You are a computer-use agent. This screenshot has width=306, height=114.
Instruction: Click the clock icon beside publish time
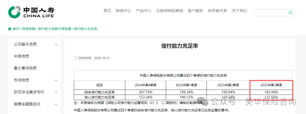pos(75,58)
